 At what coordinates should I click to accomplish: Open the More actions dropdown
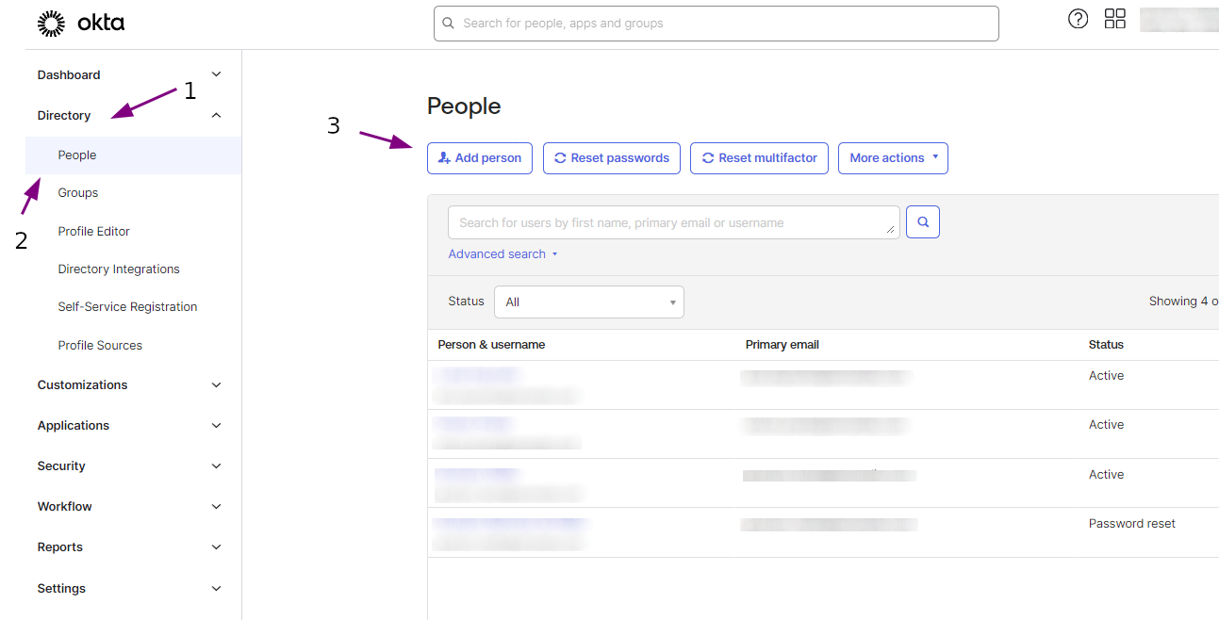pyautogui.click(x=892, y=157)
